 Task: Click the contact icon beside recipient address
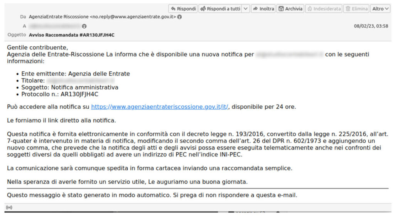[x=84, y=26]
